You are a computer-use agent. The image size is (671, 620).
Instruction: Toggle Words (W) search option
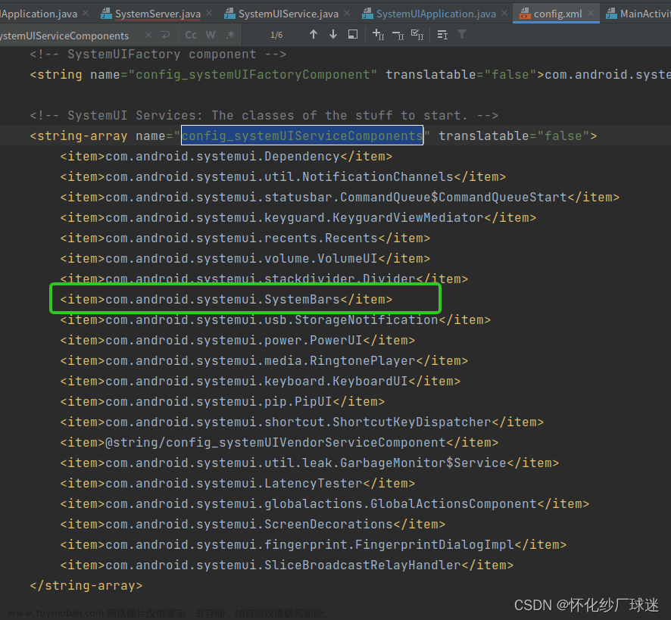(210, 35)
